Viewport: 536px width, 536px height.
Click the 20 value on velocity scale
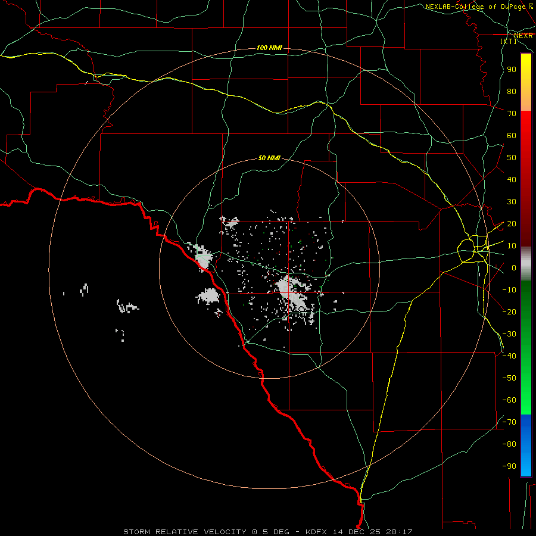(x=512, y=224)
